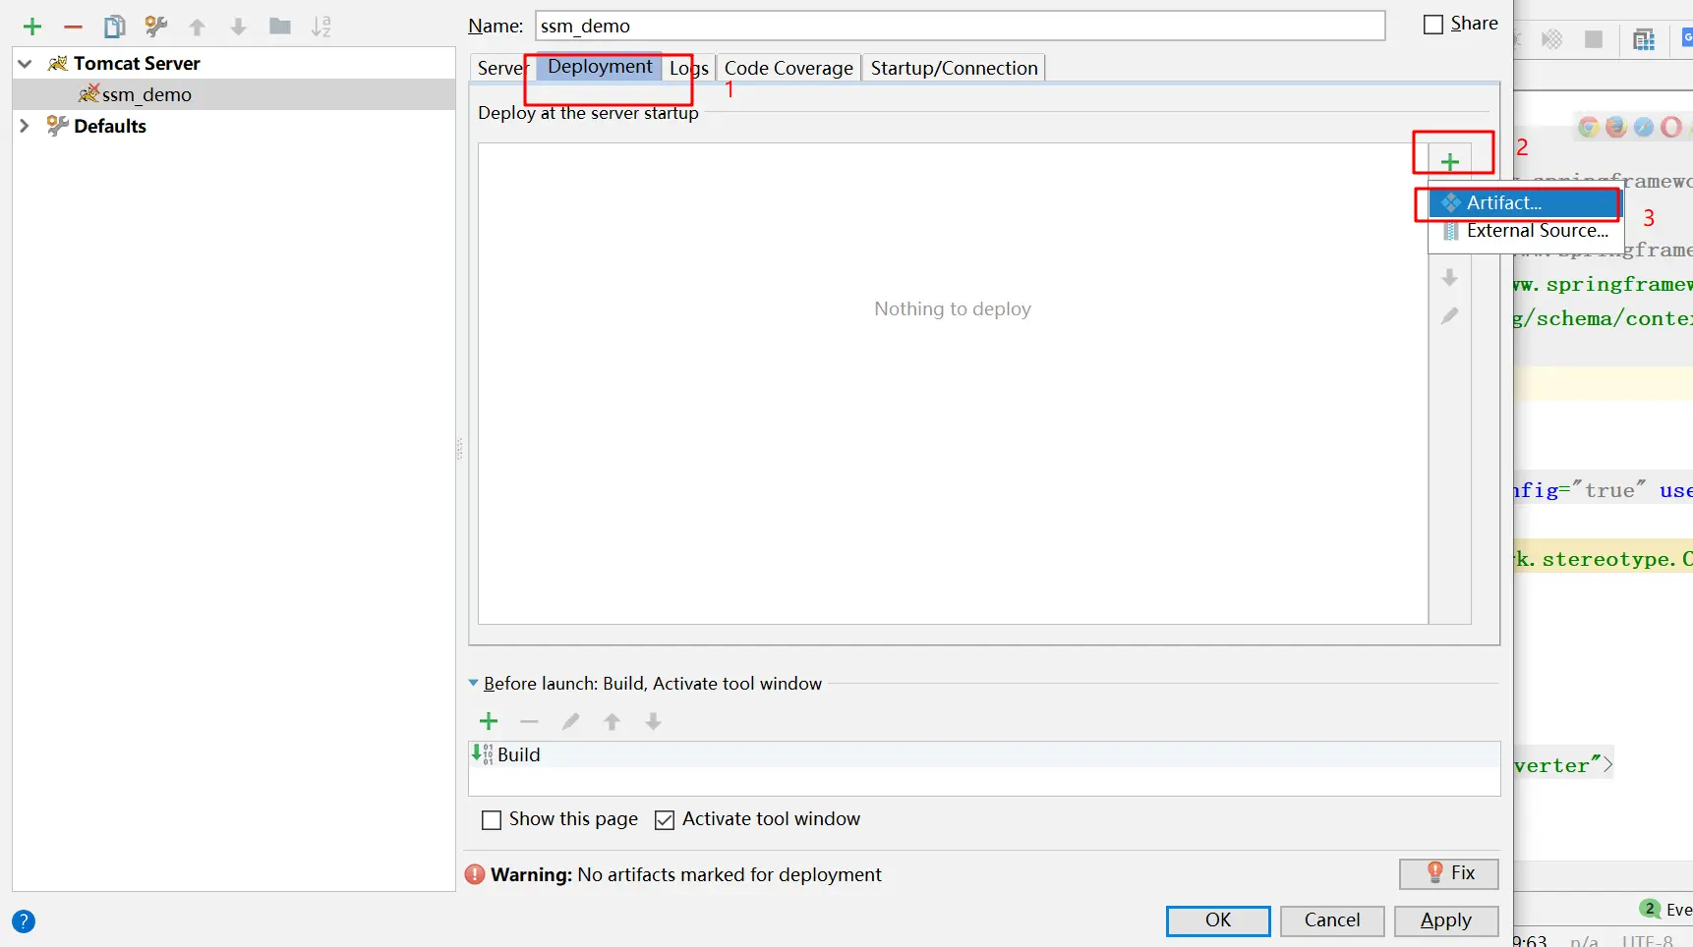Open the Code Coverage tab
This screenshot has width=1693, height=947.
click(788, 68)
